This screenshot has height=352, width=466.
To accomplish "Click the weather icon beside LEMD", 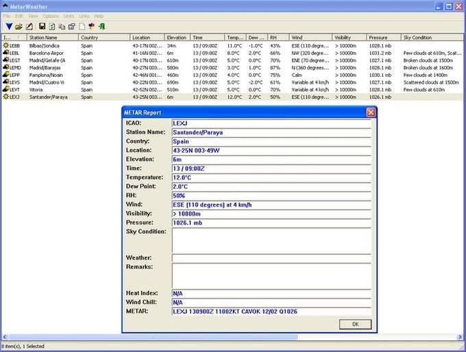I will [x=5, y=67].
